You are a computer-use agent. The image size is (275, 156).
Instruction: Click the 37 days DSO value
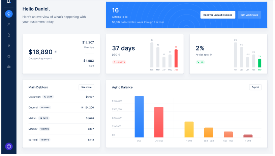pyautogui.click(x=123, y=48)
